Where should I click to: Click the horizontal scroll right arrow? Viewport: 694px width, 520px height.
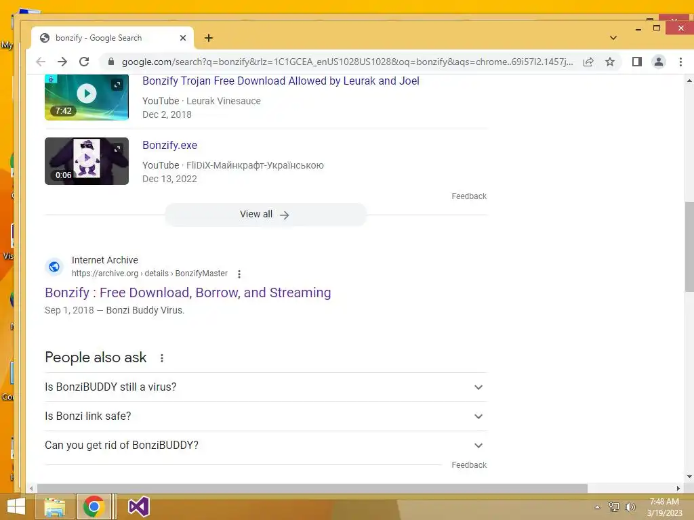pyautogui.click(x=678, y=489)
